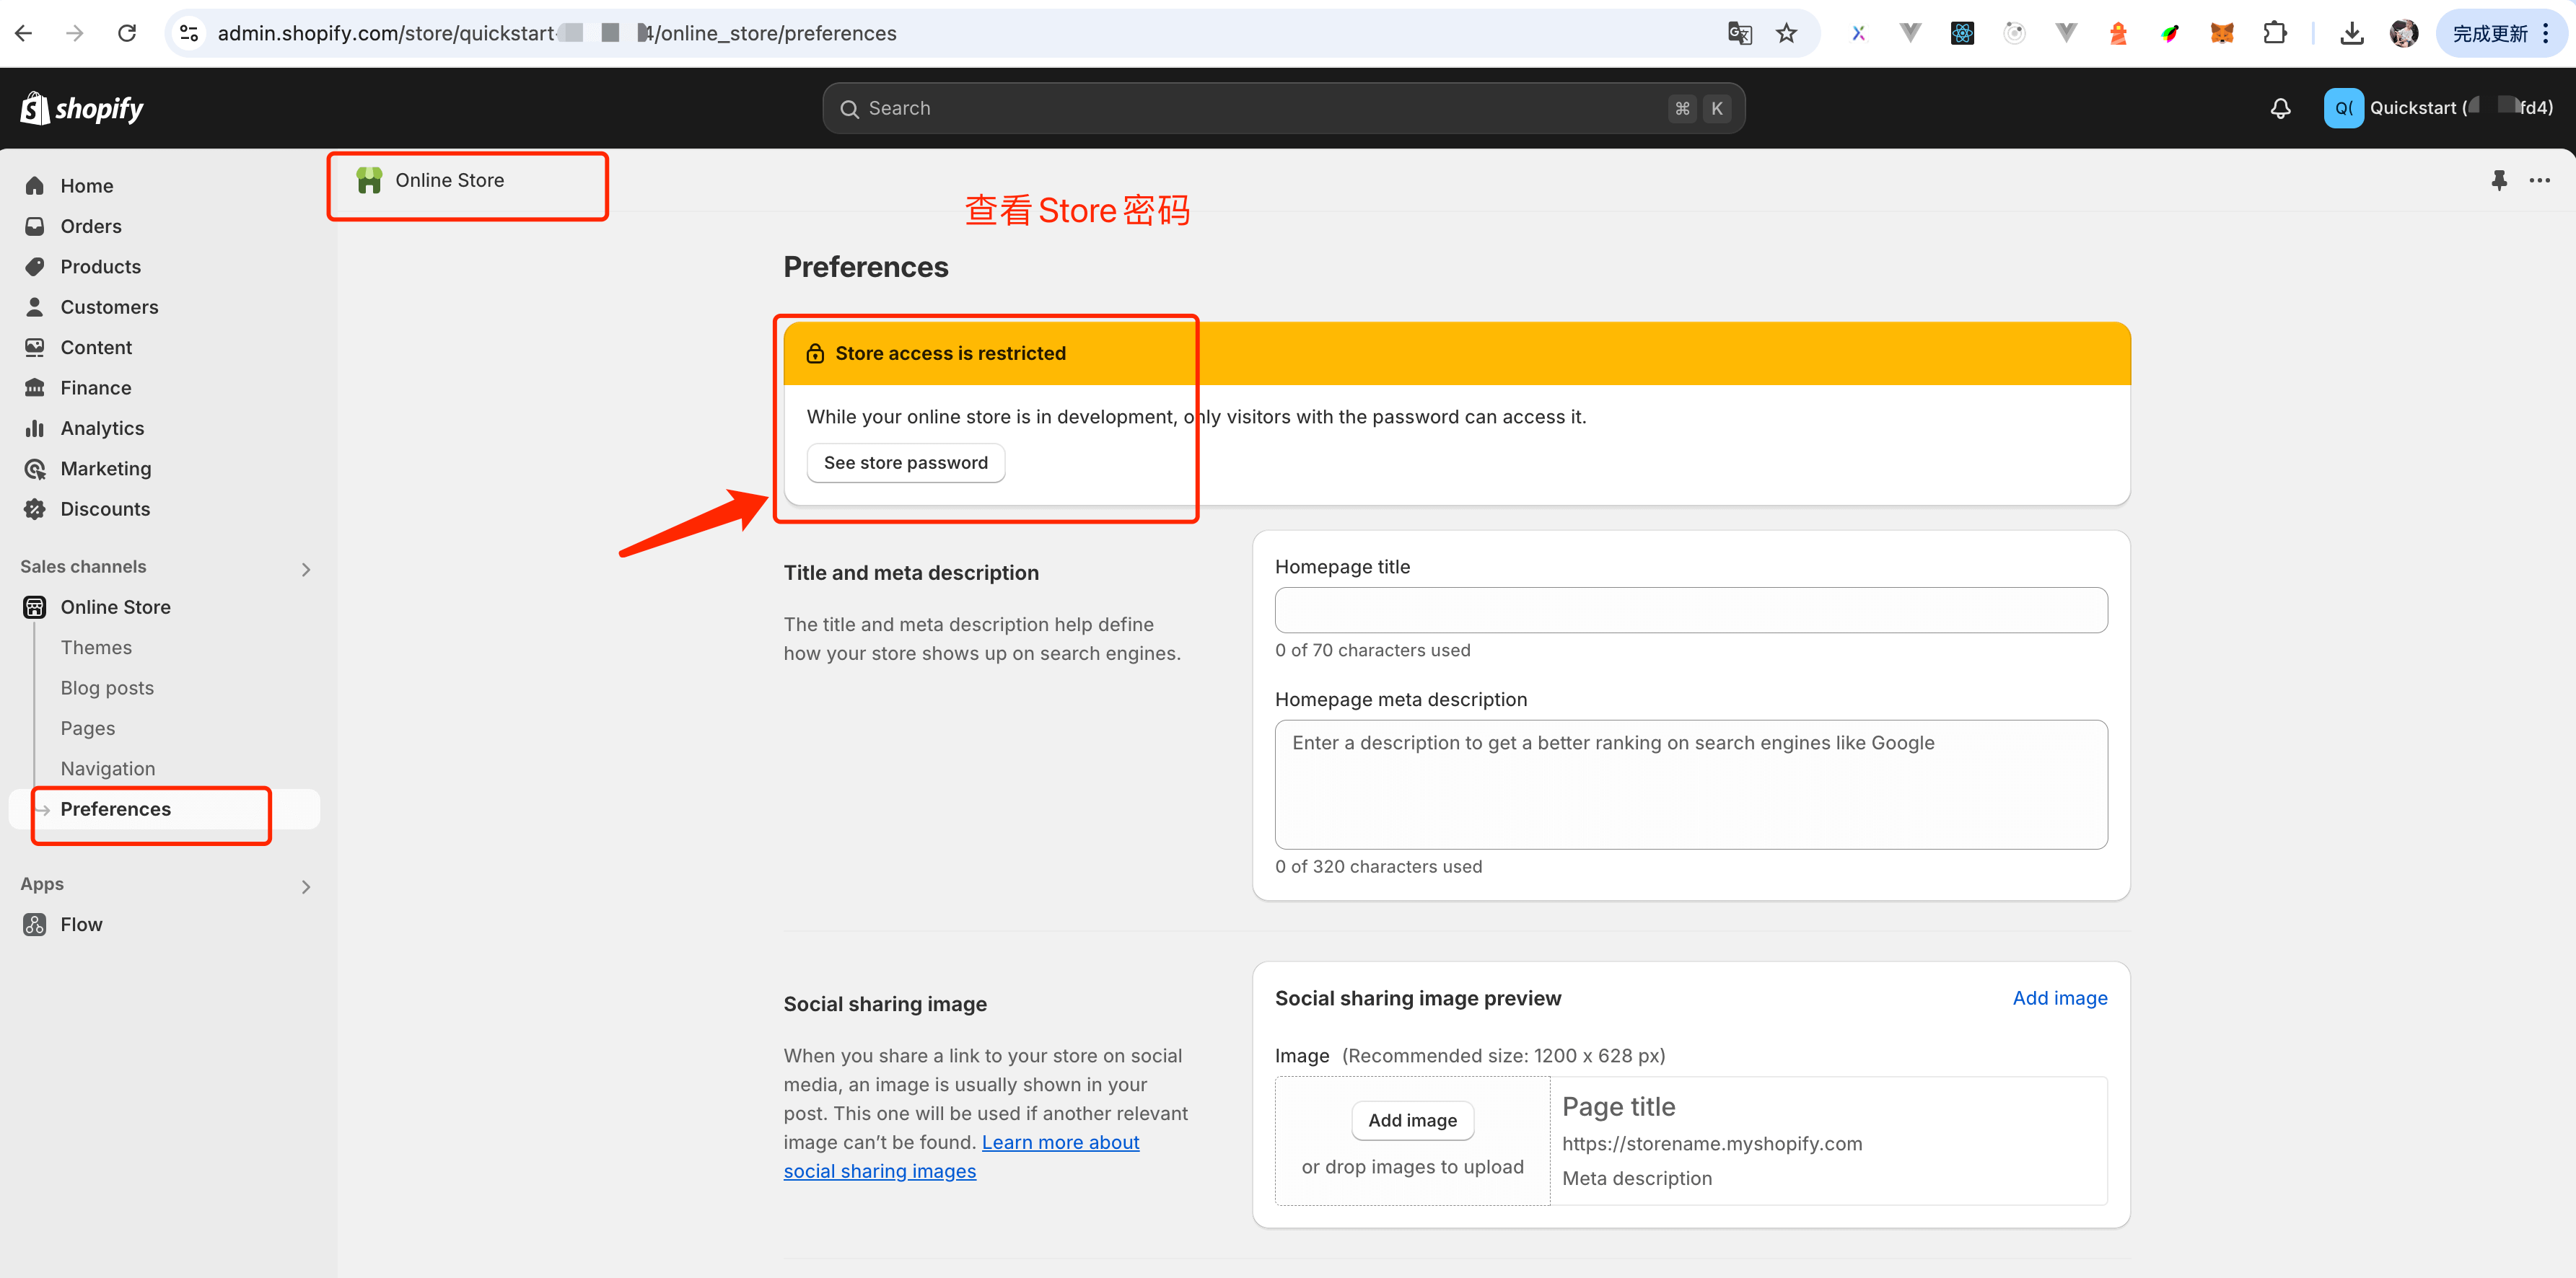This screenshot has height=1278, width=2576.
Task: Click the notifications bell icon
Action: (2280, 108)
